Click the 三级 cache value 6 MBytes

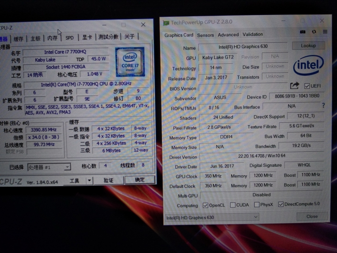111,150
